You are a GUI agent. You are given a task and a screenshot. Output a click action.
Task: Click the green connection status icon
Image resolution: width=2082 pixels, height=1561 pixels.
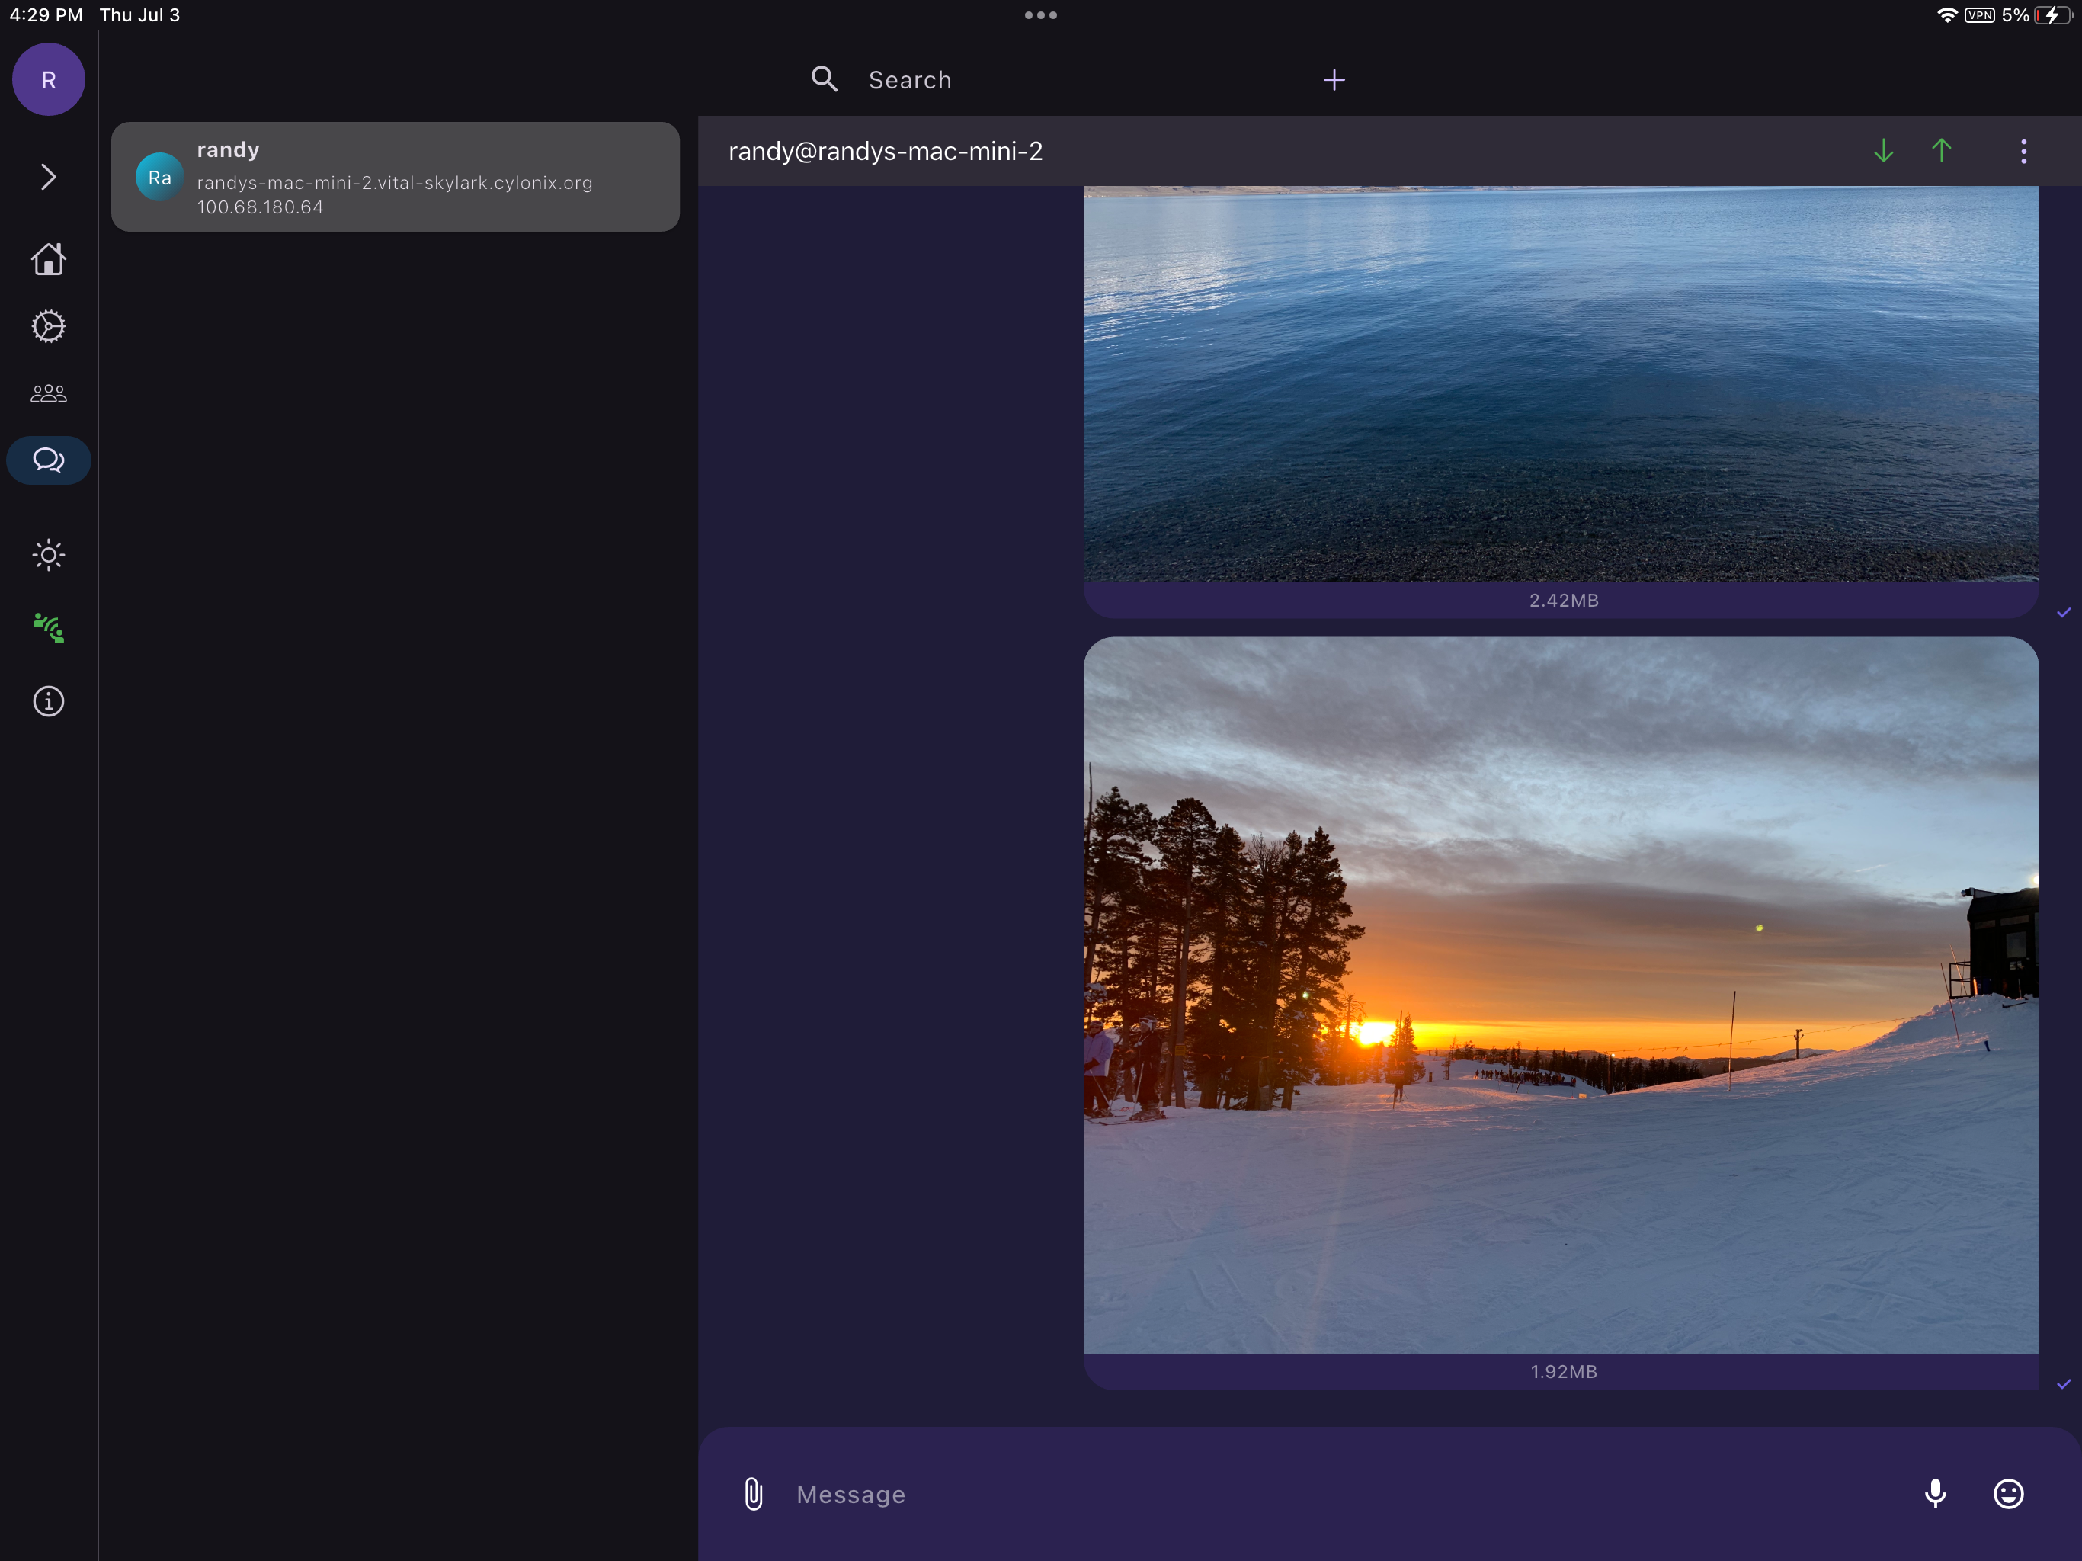point(48,628)
